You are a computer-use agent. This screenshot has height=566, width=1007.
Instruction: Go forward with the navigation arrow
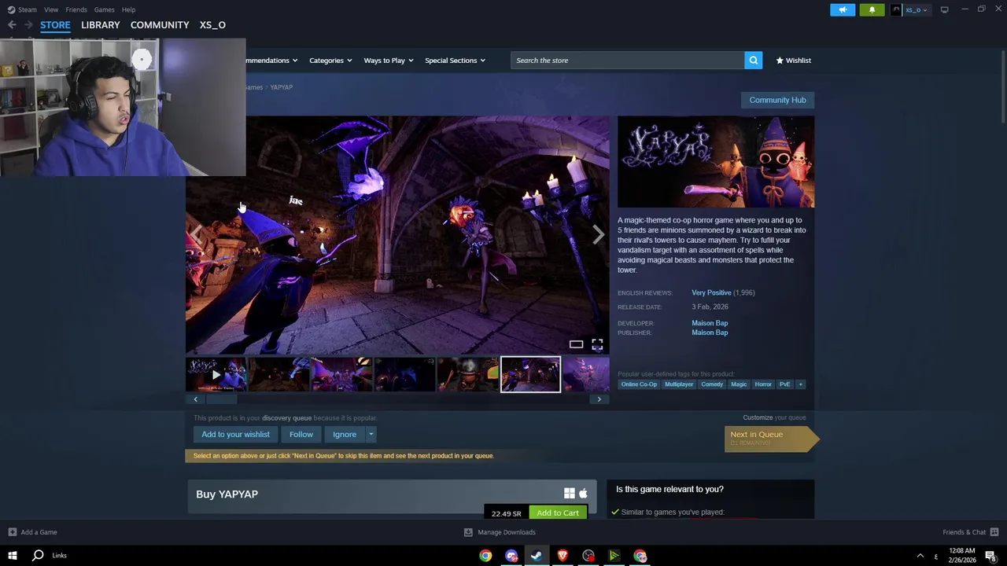click(x=28, y=25)
